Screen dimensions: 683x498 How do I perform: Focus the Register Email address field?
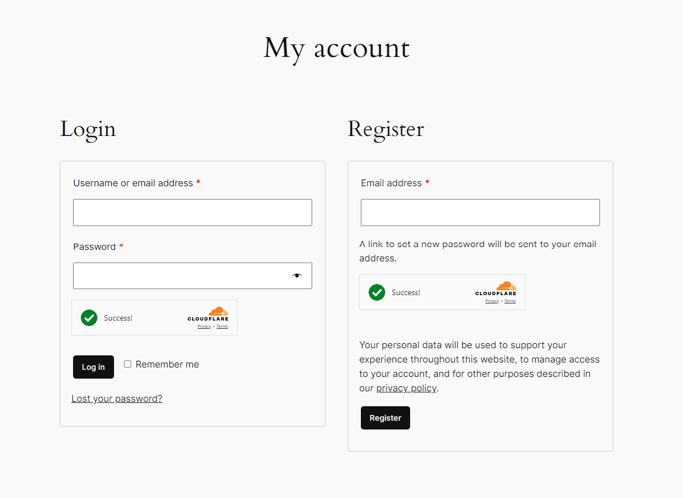click(480, 212)
